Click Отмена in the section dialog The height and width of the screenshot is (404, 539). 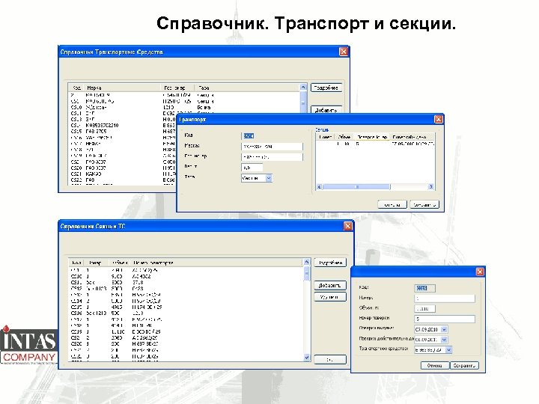point(435,366)
